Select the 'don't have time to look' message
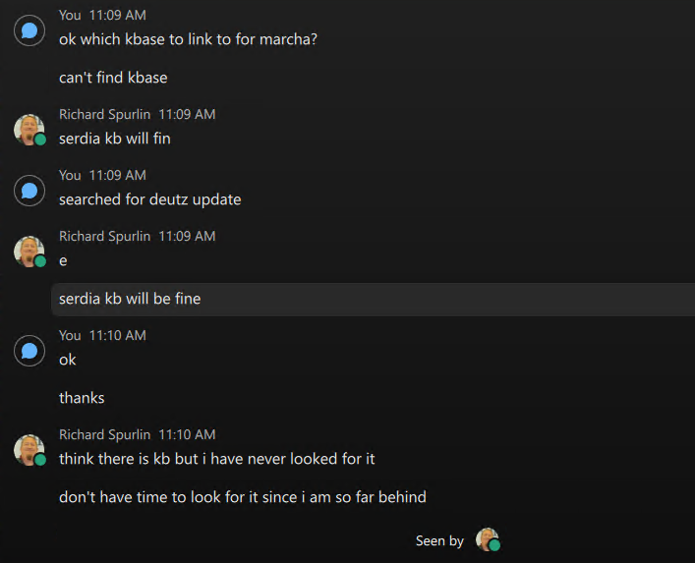Viewport: 695px width, 563px height. pyautogui.click(x=242, y=497)
